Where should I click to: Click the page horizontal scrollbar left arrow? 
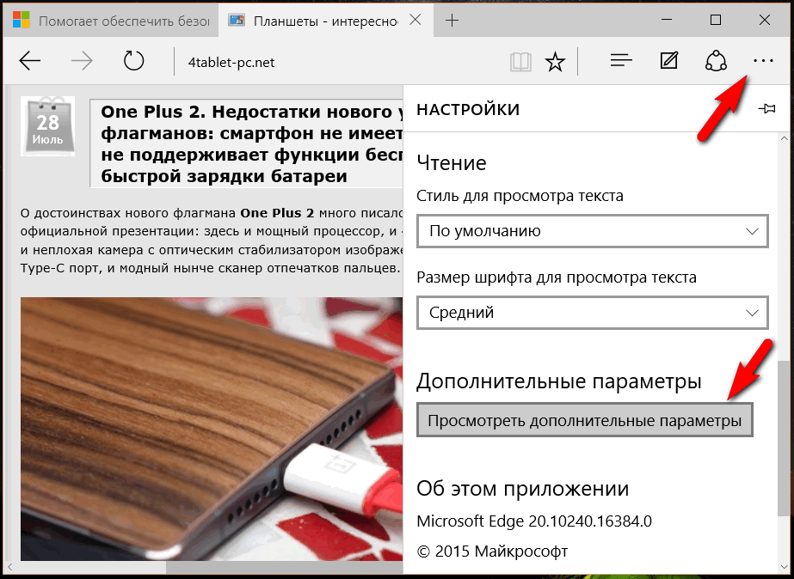(x=9, y=567)
